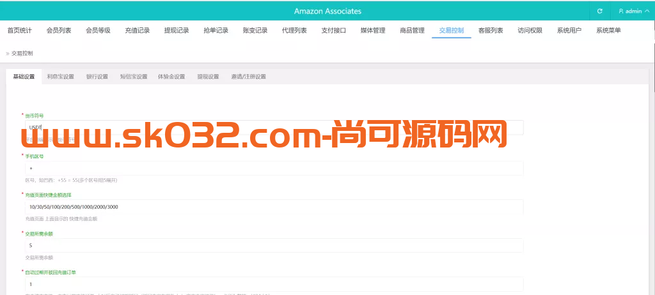Open 系统用户 menu item

(569, 31)
